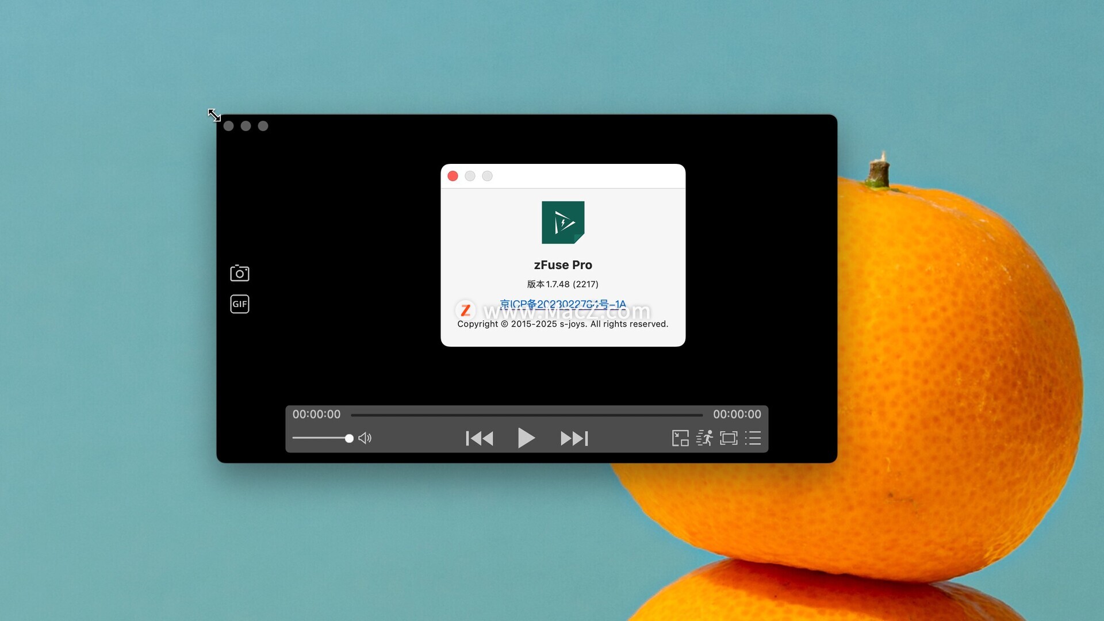Open the ICP registration link
The height and width of the screenshot is (621, 1104).
(563, 304)
